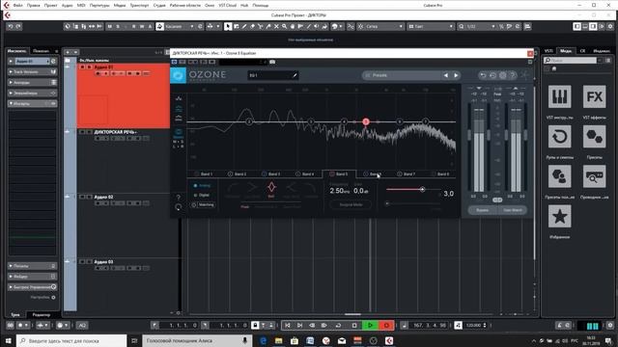Screen dimensions: 618x347
Task: Click Ozone undo history icon
Action: point(492,75)
